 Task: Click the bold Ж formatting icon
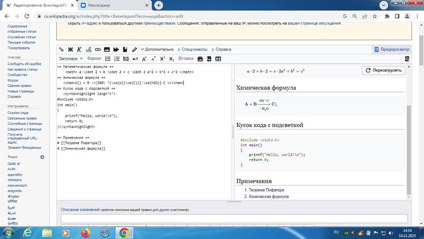(x=70, y=49)
